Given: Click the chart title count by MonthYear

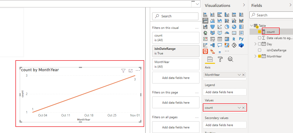Looking at the screenshot, I should point(40,70).
